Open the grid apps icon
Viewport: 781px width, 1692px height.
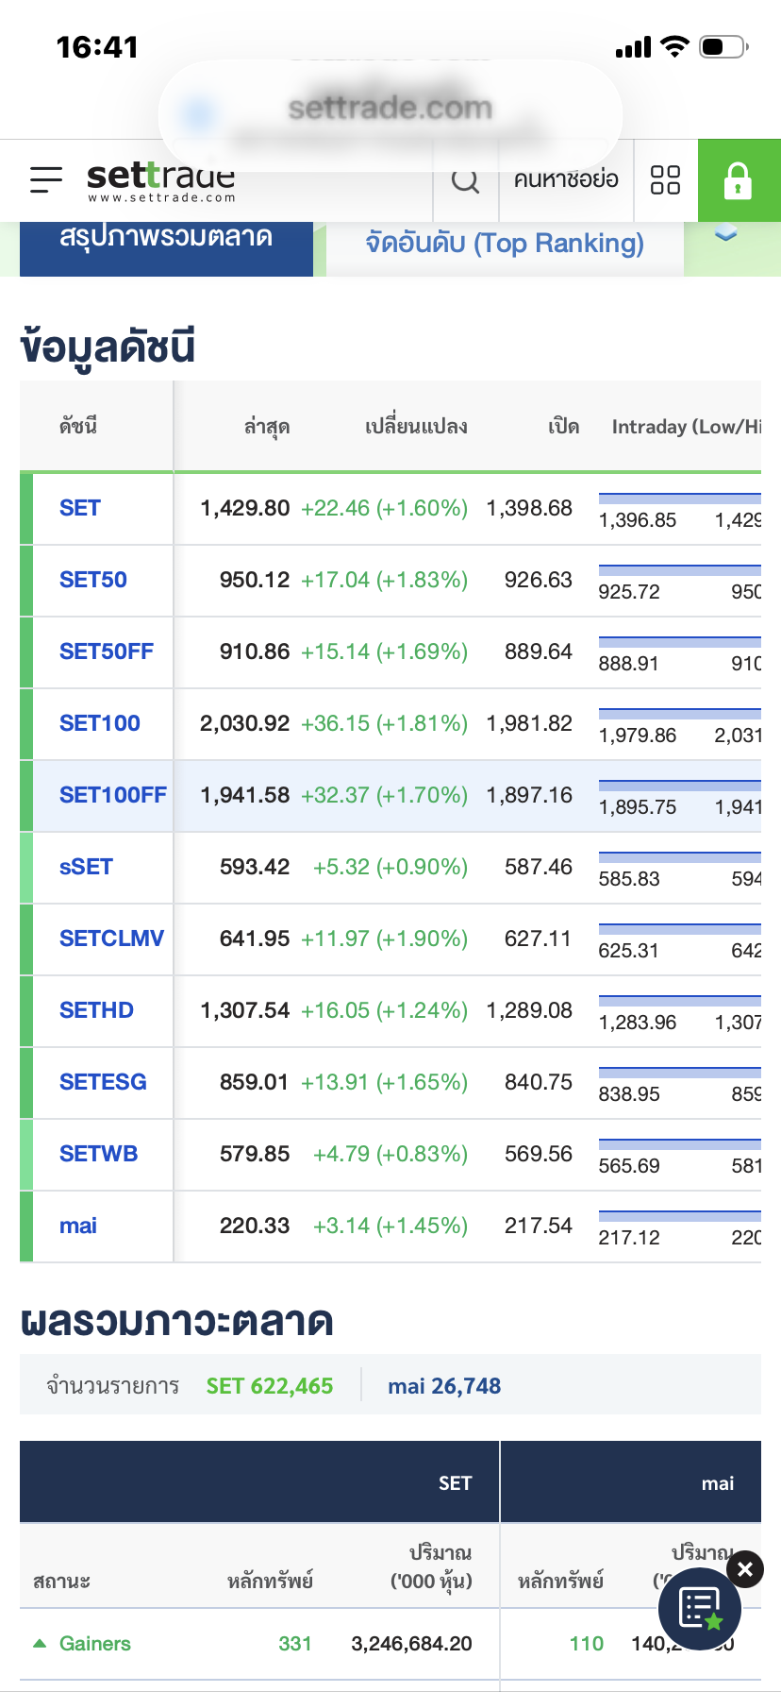(666, 179)
